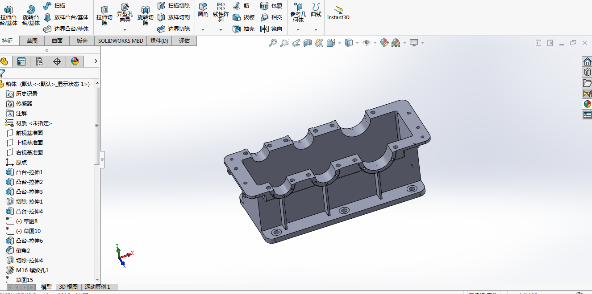Click the Boundary Boss/Base (边界凸台/基体) tool
Viewport: 592px width, 294px height.
tap(66, 29)
